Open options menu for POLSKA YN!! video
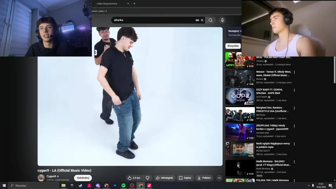The image size is (336, 189). pyautogui.click(x=294, y=181)
